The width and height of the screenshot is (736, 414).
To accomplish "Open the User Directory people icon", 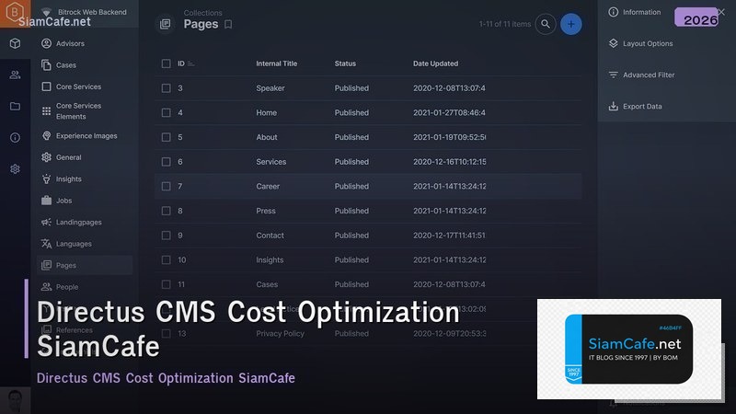I will (15, 75).
